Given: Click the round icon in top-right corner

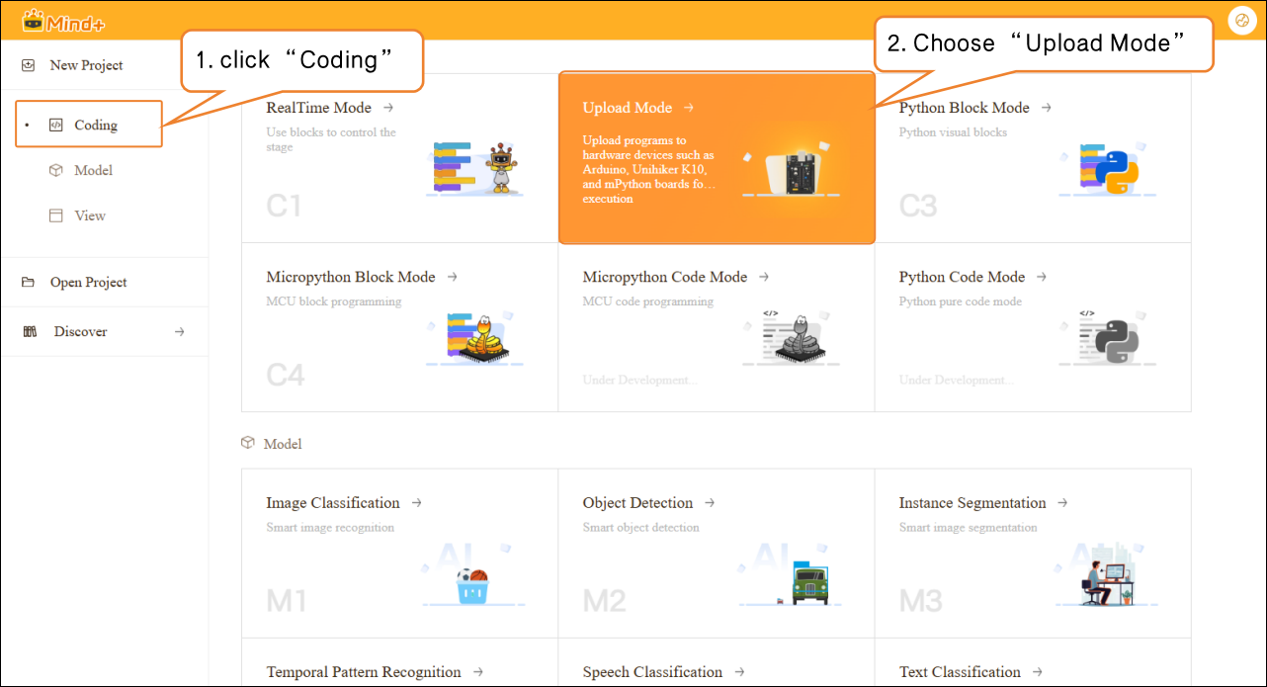Looking at the screenshot, I should (1239, 20).
